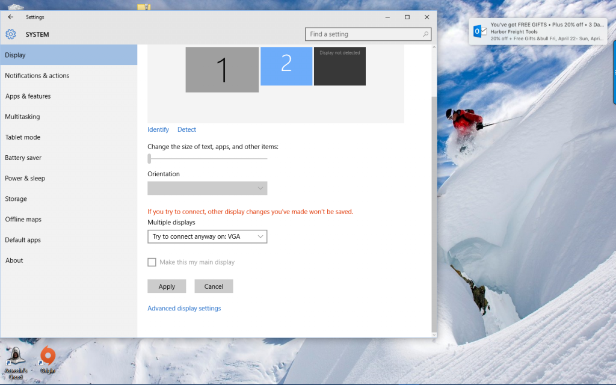Screen dimensions: 616x385
Task: Cancel the pending display changes
Action: click(214, 286)
